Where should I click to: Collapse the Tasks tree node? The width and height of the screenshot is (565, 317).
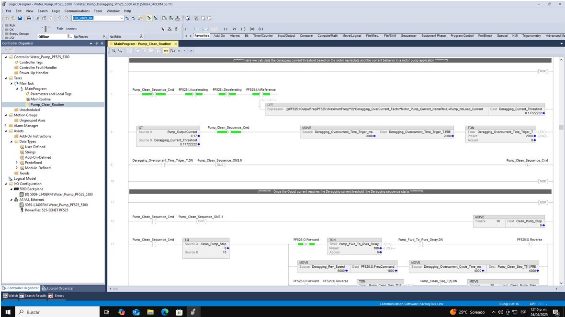[6, 78]
